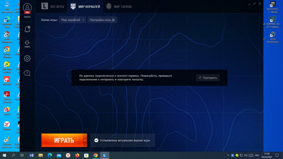Open File Explorer from the taskbar
283x159 pixels.
[x=41, y=155]
